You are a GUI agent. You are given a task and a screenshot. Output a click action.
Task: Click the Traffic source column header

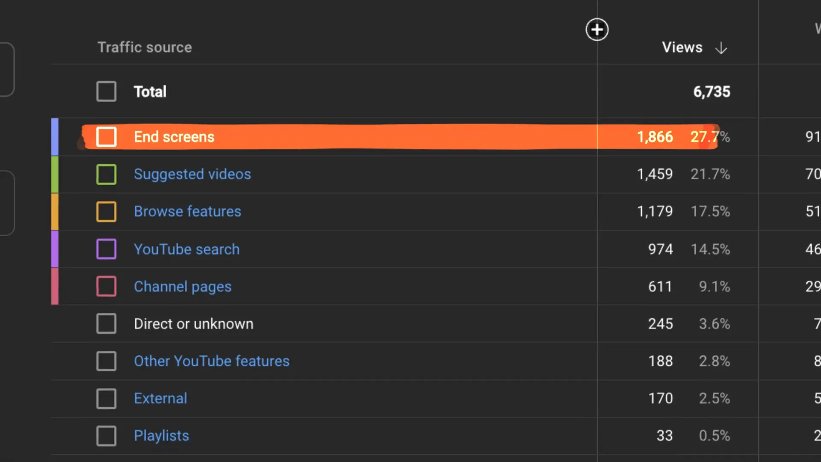(x=145, y=47)
